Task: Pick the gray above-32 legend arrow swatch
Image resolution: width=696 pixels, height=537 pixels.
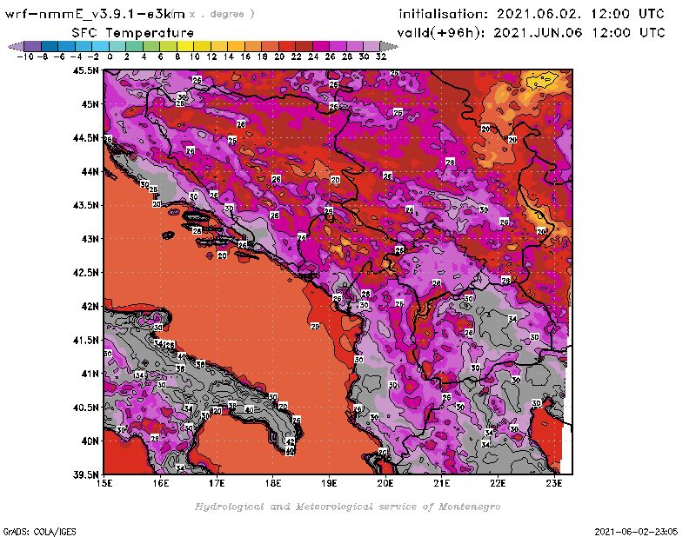Action: tap(389, 46)
